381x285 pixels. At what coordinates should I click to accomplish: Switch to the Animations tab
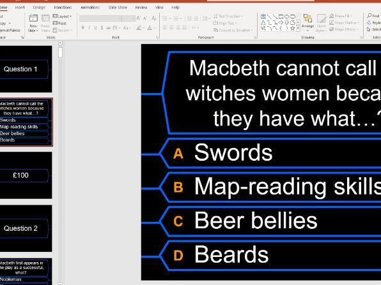(x=90, y=8)
